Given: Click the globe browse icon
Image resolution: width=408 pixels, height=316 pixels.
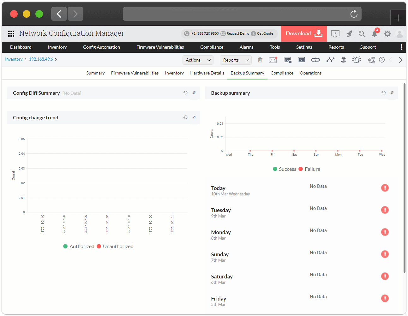Looking at the screenshot, I should point(344,60).
